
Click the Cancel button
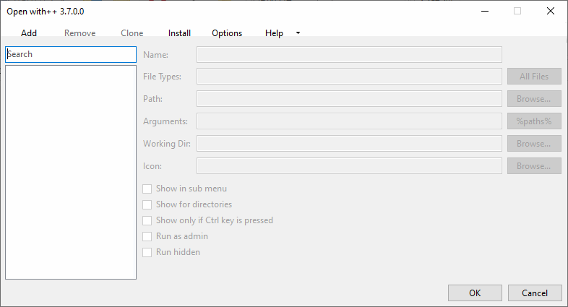(535, 293)
